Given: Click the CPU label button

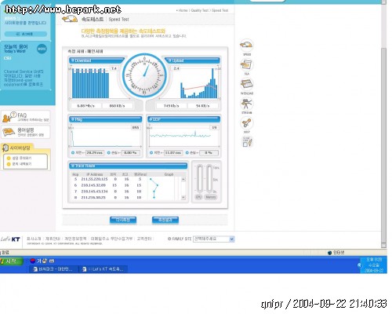Looking at the screenshot, I should (x=198, y=197).
